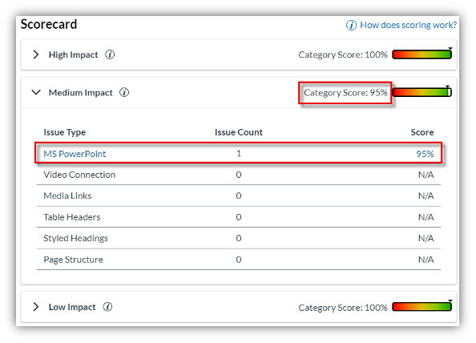Viewport: 476px width, 343px height.
Task: Open the MS PowerPoint issue type link
Action: pos(75,154)
